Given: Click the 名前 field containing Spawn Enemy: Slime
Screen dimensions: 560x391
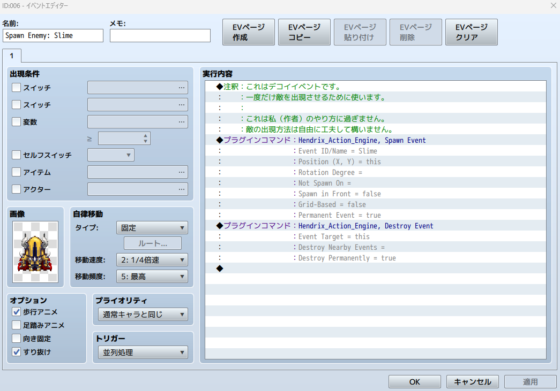Looking at the screenshot, I should click(x=53, y=36).
